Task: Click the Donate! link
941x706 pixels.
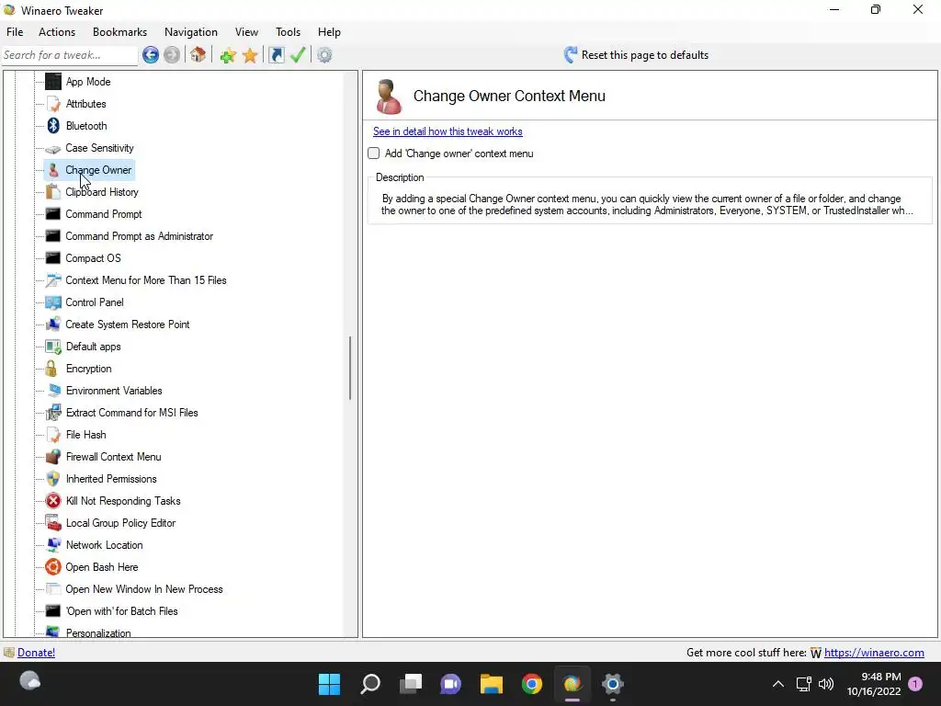Action: point(36,653)
